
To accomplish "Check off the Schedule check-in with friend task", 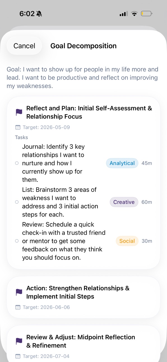I will coord(17,241).
